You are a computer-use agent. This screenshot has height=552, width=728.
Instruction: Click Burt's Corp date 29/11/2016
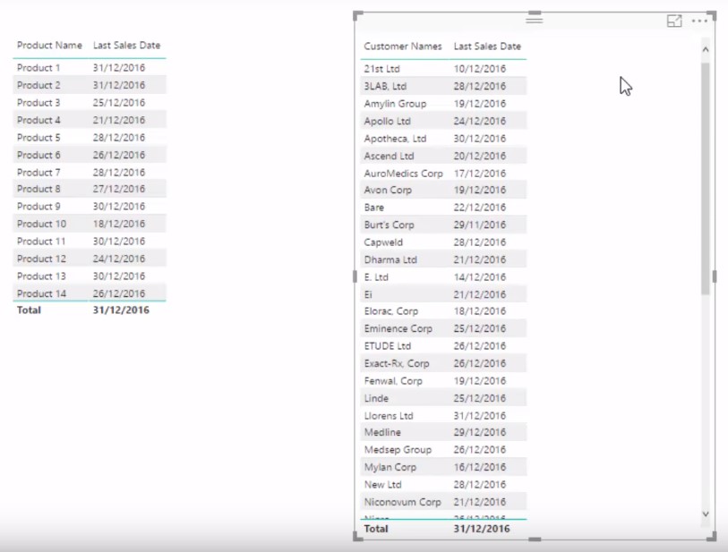(x=480, y=225)
